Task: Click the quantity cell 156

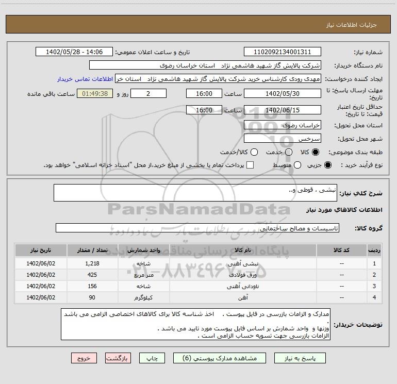Action: pos(92,286)
